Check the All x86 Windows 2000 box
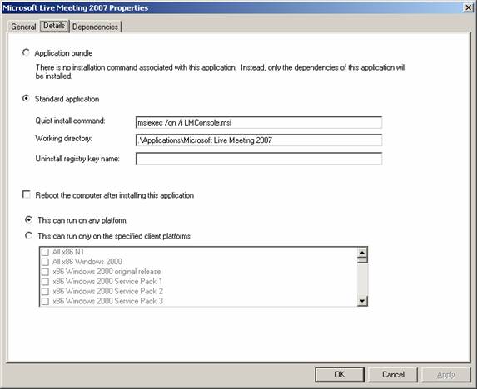 [45, 262]
